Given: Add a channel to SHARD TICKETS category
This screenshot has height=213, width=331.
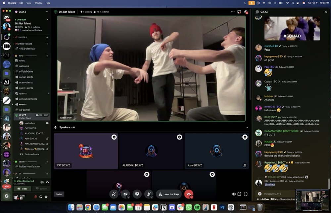Looking at the screenshot, I should click(47, 44).
